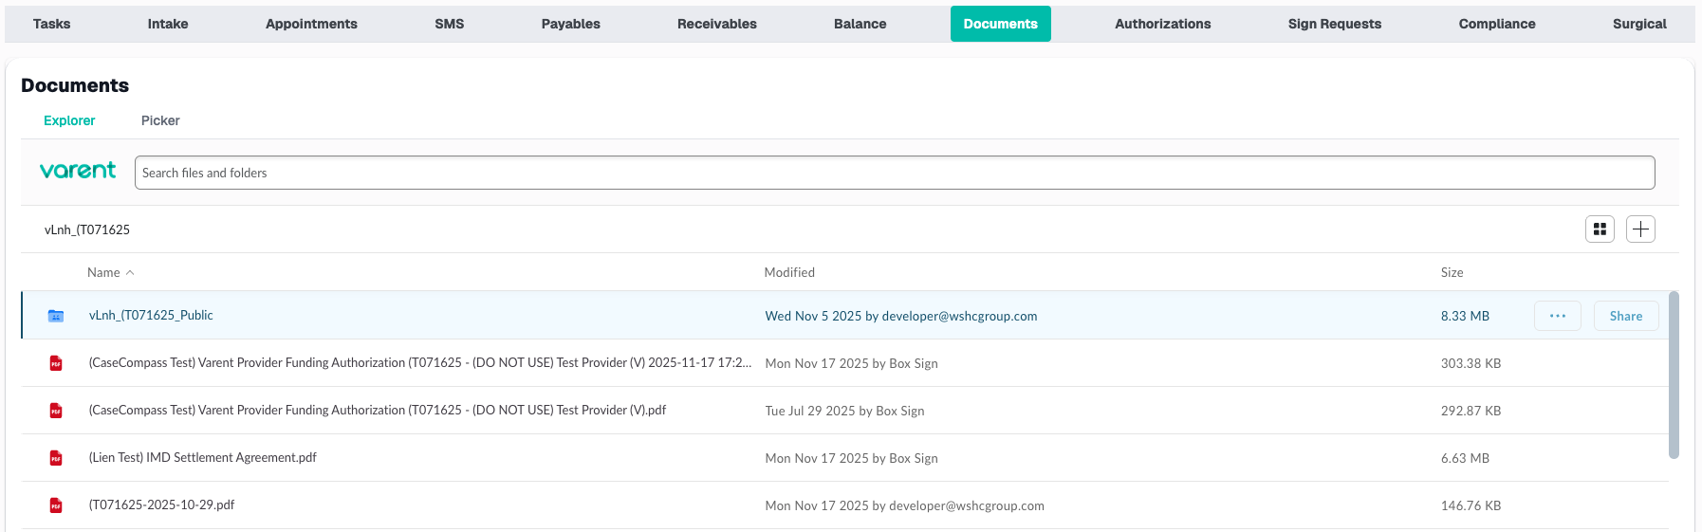Open (Lien Test) IMD Settlement Agreement.pdf

point(203,458)
